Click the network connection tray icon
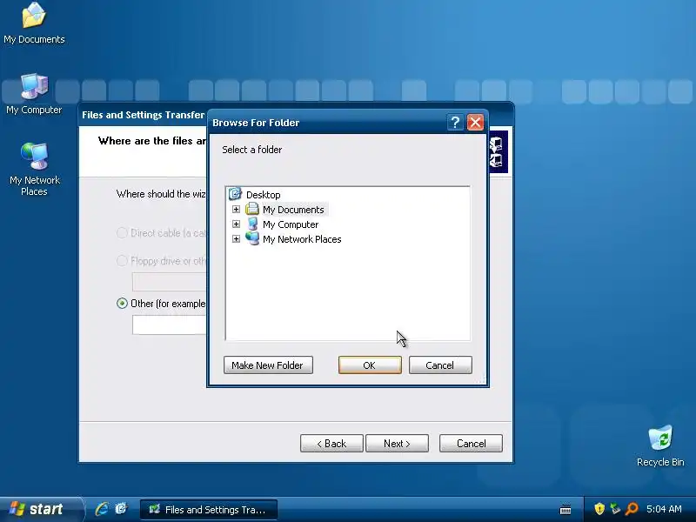 pos(615,509)
